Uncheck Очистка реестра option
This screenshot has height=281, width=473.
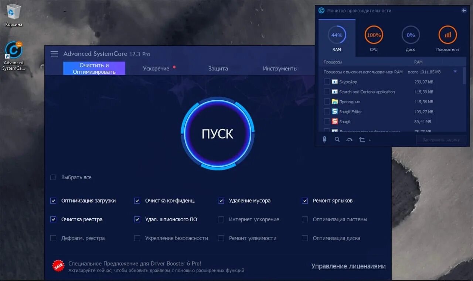pos(53,219)
